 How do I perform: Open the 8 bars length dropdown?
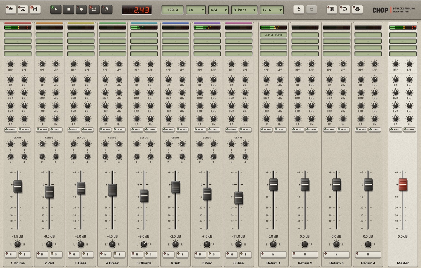[244, 10]
